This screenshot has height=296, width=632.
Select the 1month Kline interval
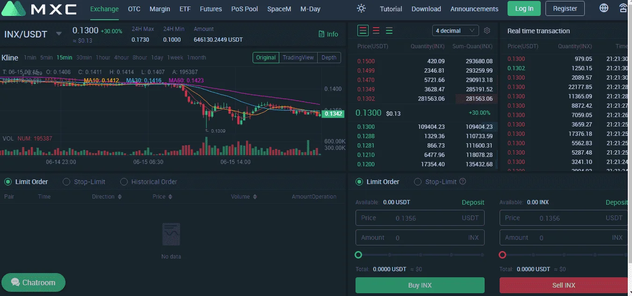[x=196, y=58]
